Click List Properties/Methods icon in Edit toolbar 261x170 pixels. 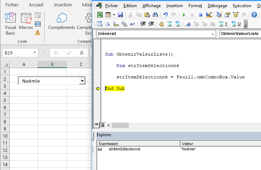tap(100, 24)
